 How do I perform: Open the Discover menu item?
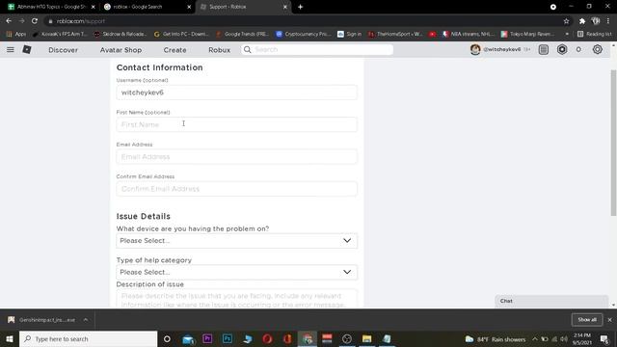[63, 50]
